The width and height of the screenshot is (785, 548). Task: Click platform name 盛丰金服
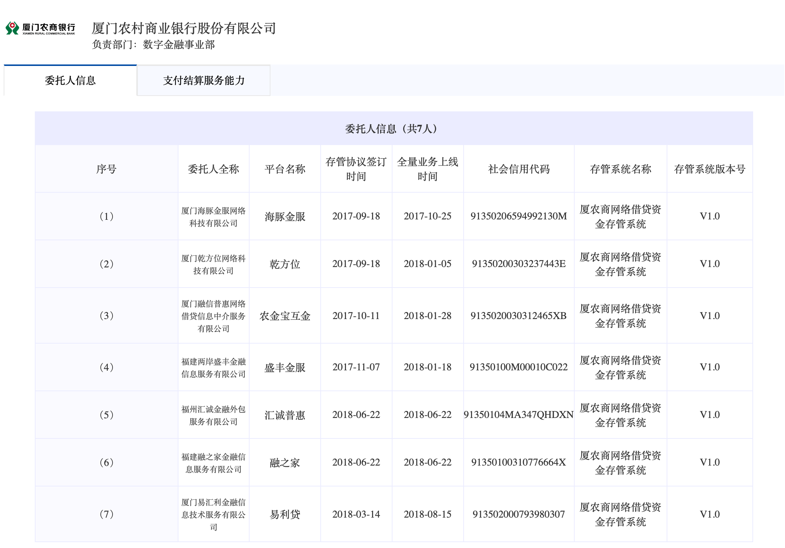[x=285, y=367]
